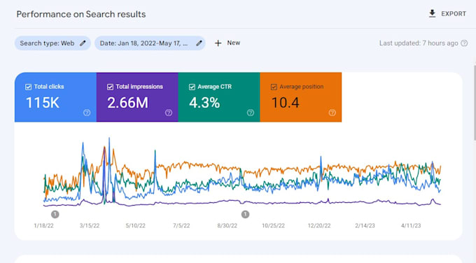The width and height of the screenshot is (476, 263).
Task: Toggle the Average position checkbox
Action: [x=274, y=87]
